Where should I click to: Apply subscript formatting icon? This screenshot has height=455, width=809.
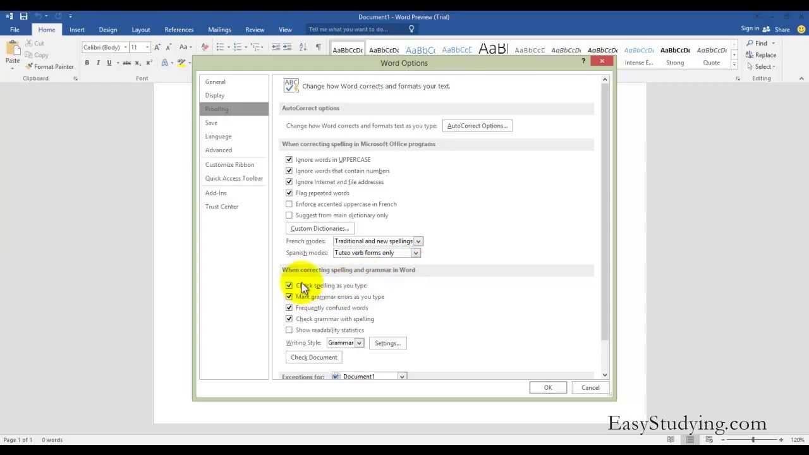138,63
